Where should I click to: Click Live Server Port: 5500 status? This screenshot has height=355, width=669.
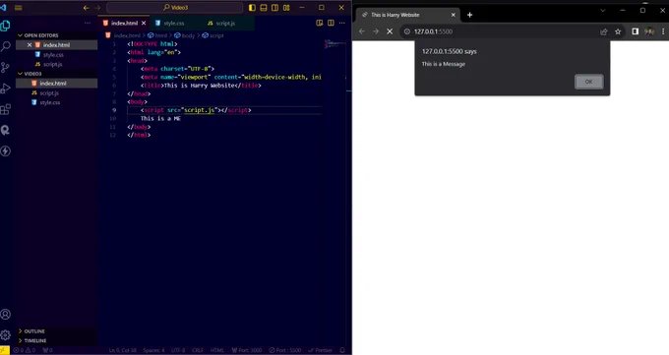click(x=285, y=350)
